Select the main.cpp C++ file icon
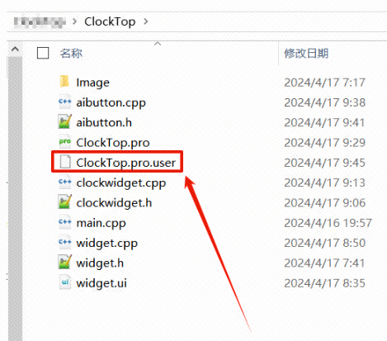The height and width of the screenshot is (341, 387). point(65,222)
